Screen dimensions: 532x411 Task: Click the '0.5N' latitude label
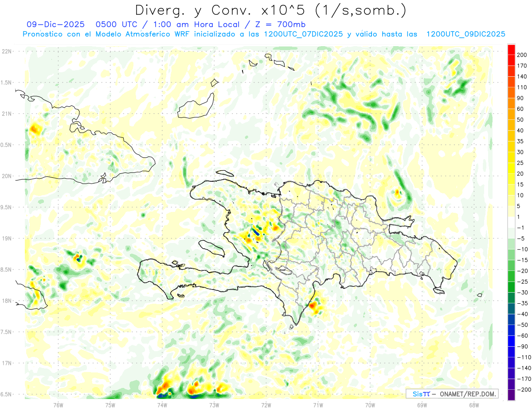point(7,145)
